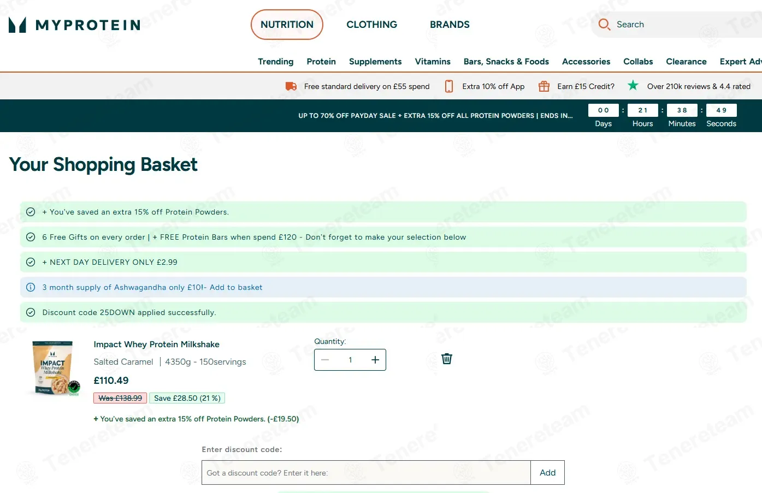Click the gift box credit icon
The image size is (762, 493).
point(544,86)
